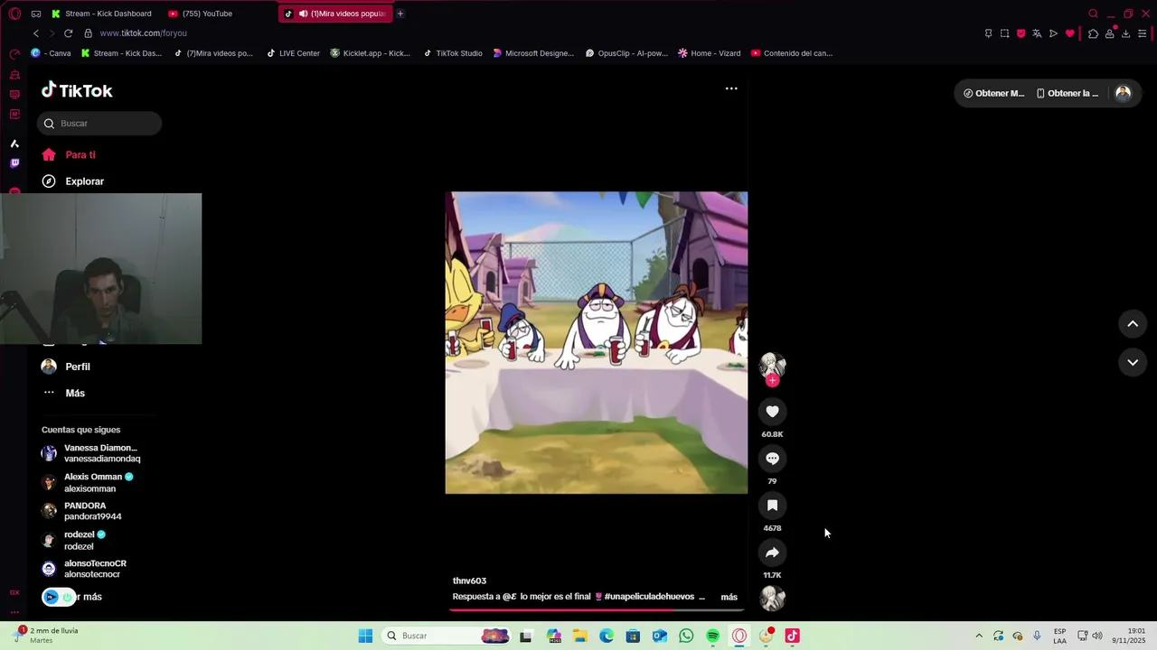The image size is (1157, 650).
Task: Open the OpusClip bookmark
Action: point(626,53)
